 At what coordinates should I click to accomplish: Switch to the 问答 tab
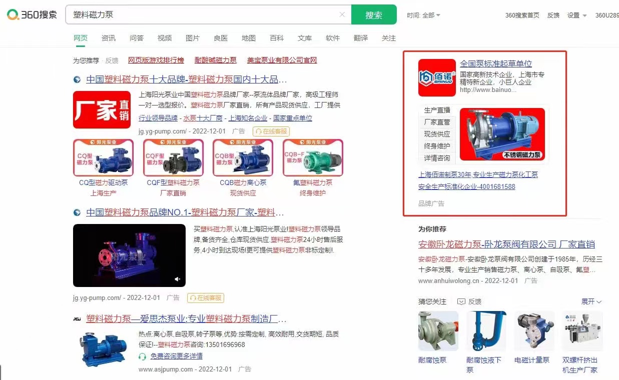137,38
